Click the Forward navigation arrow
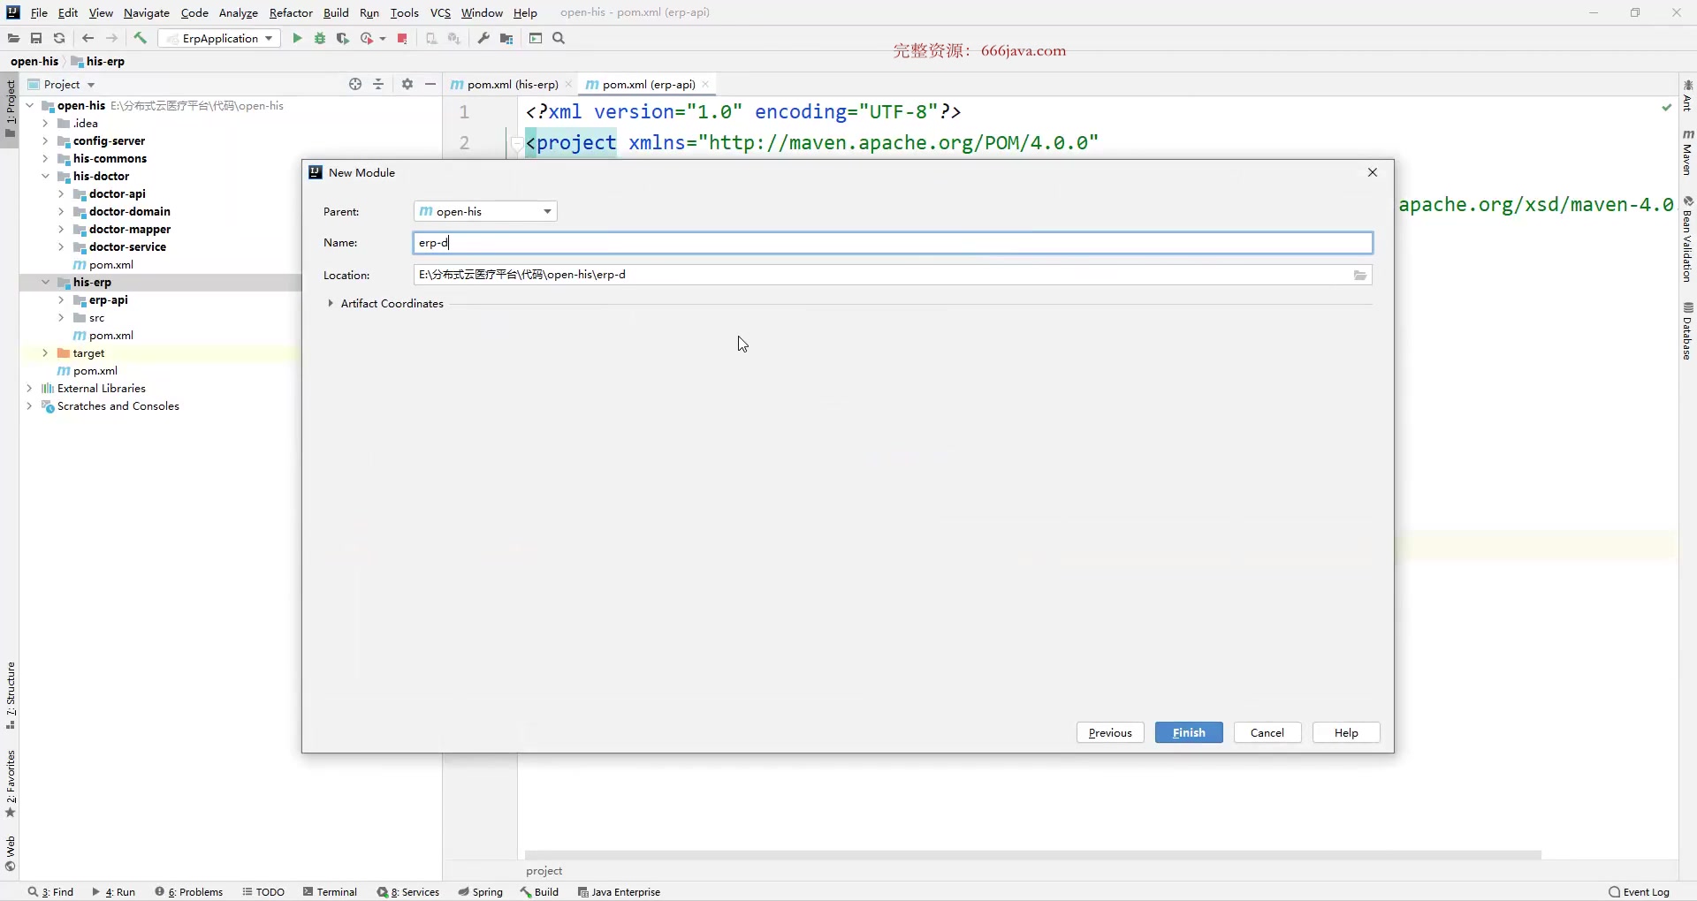The width and height of the screenshot is (1697, 901). [111, 38]
